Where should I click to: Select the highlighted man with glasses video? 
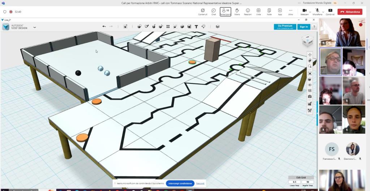point(330,62)
